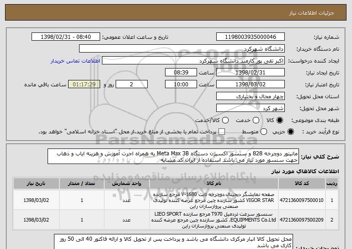The image size is (352, 249).
Task: Click the general need description text box
Action: [x=173, y=156]
